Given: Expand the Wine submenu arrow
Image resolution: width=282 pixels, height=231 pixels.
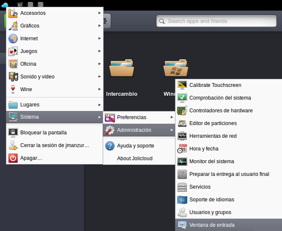Looking at the screenshot, I should click(x=99, y=89).
